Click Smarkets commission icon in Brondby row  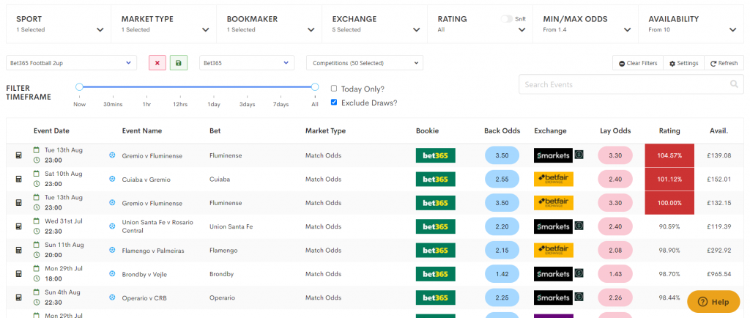[x=579, y=274]
